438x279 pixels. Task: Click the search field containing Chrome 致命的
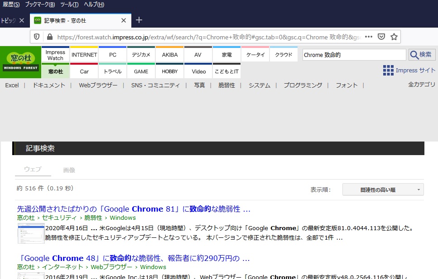pyautogui.click(x=354, y=55)
